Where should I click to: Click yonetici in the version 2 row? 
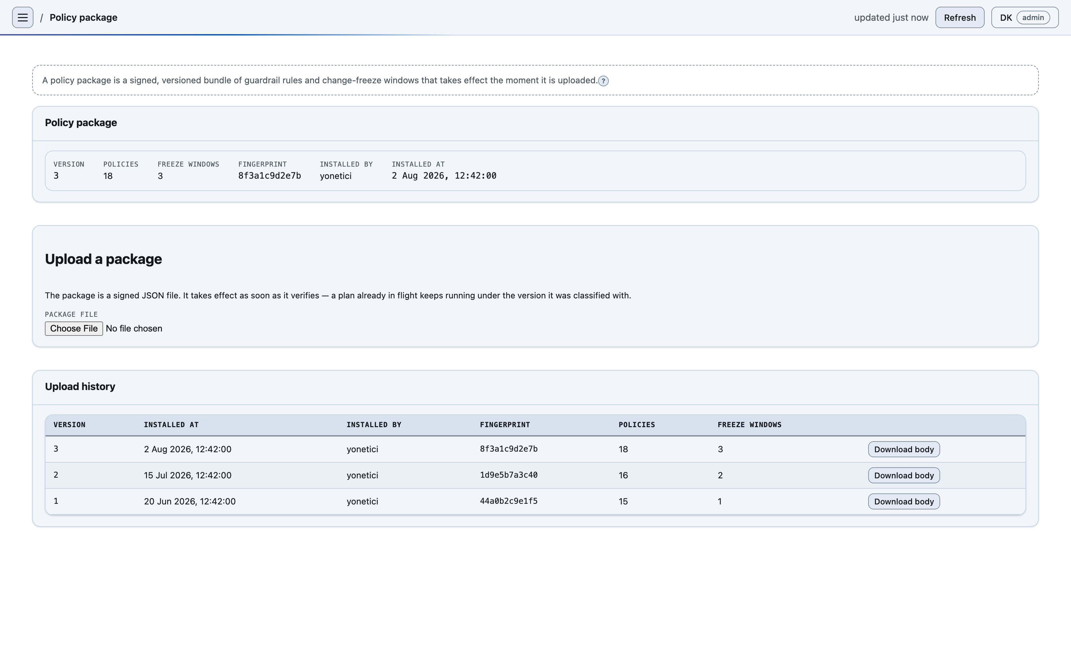[362, 475]
